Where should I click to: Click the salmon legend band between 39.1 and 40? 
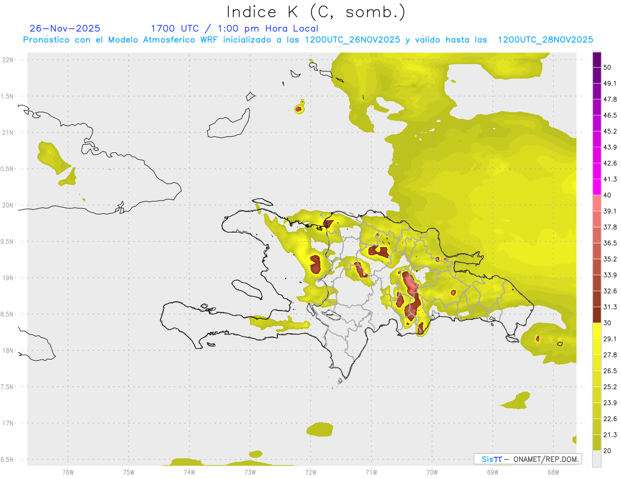coord(597,203)
